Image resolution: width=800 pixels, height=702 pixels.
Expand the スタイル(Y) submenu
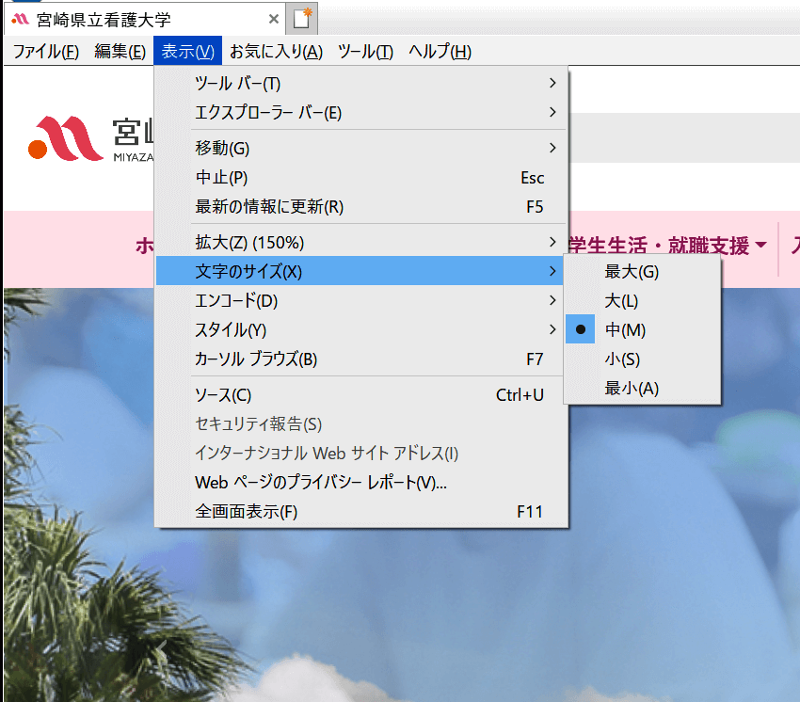(360, 330)
